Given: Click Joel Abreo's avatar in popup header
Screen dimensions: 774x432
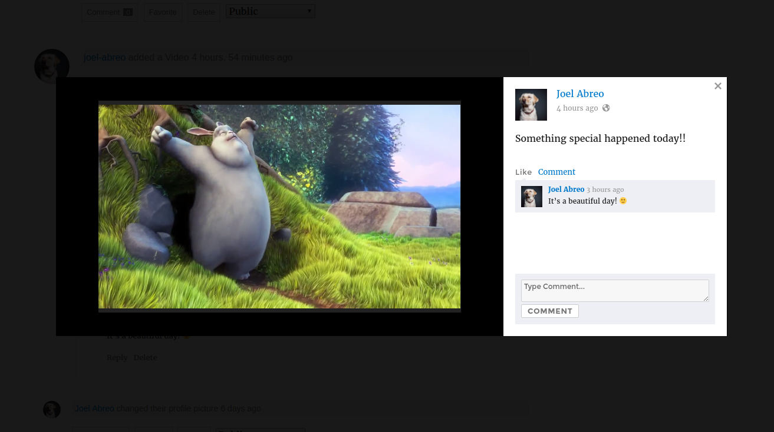Looking at the screenshot, I should click(531, 105).
